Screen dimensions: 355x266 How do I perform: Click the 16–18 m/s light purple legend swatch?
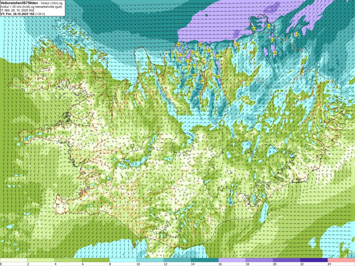tap(232, 260)
